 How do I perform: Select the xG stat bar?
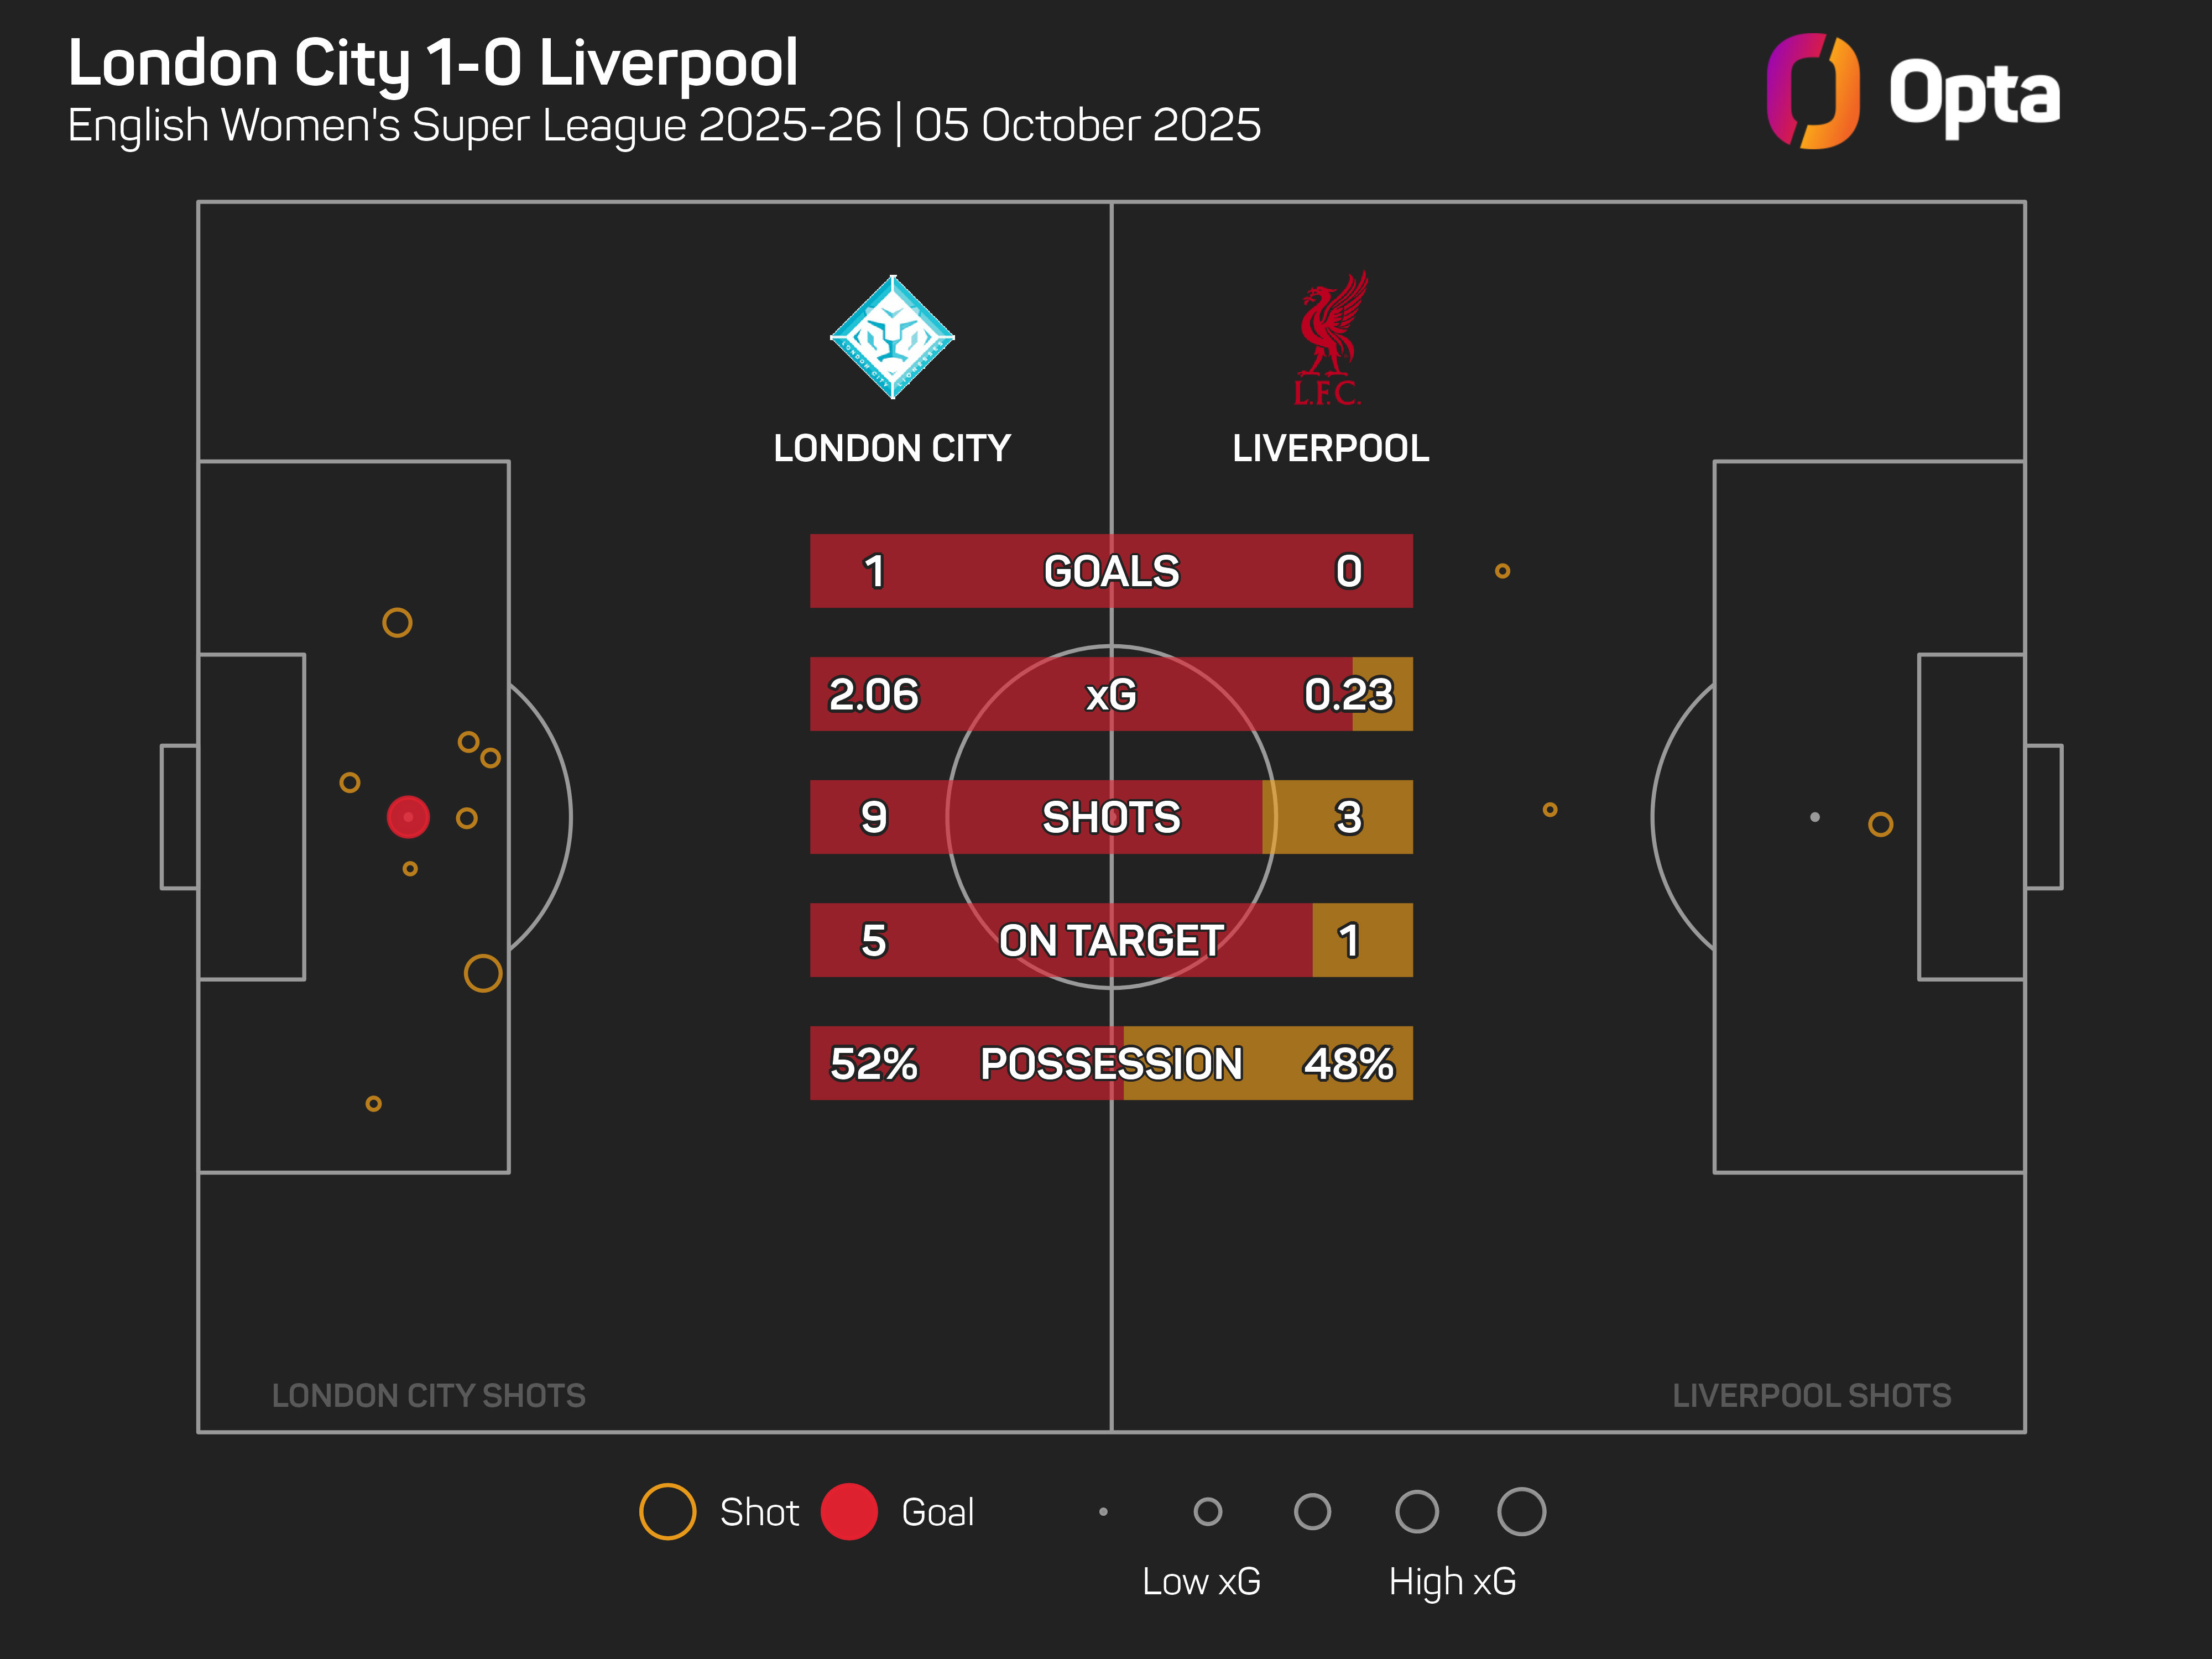[x=1111, y=694]
